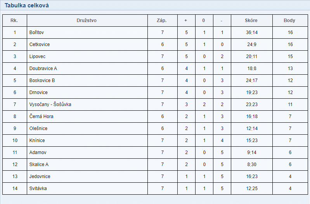Image resolution: width=310 pixels, height=204 pixels.
Task: Select the Družstvo column header
Action: click(x=87, y=20)
